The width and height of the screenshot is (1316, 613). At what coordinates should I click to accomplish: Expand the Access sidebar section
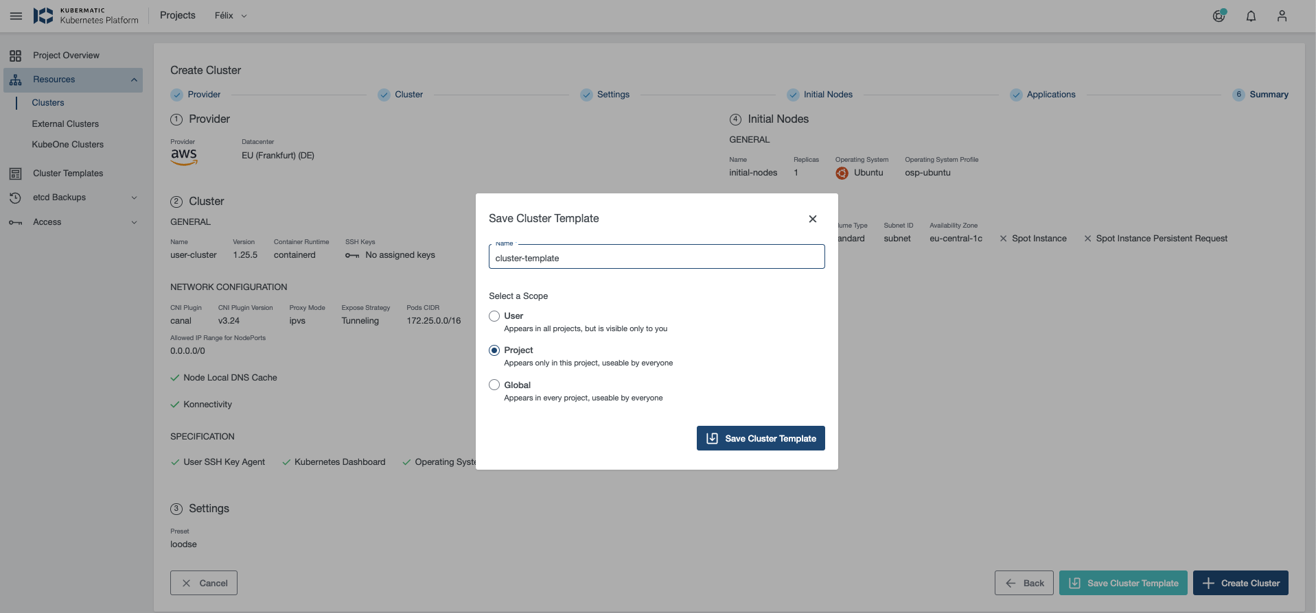(x=134, y=222)
